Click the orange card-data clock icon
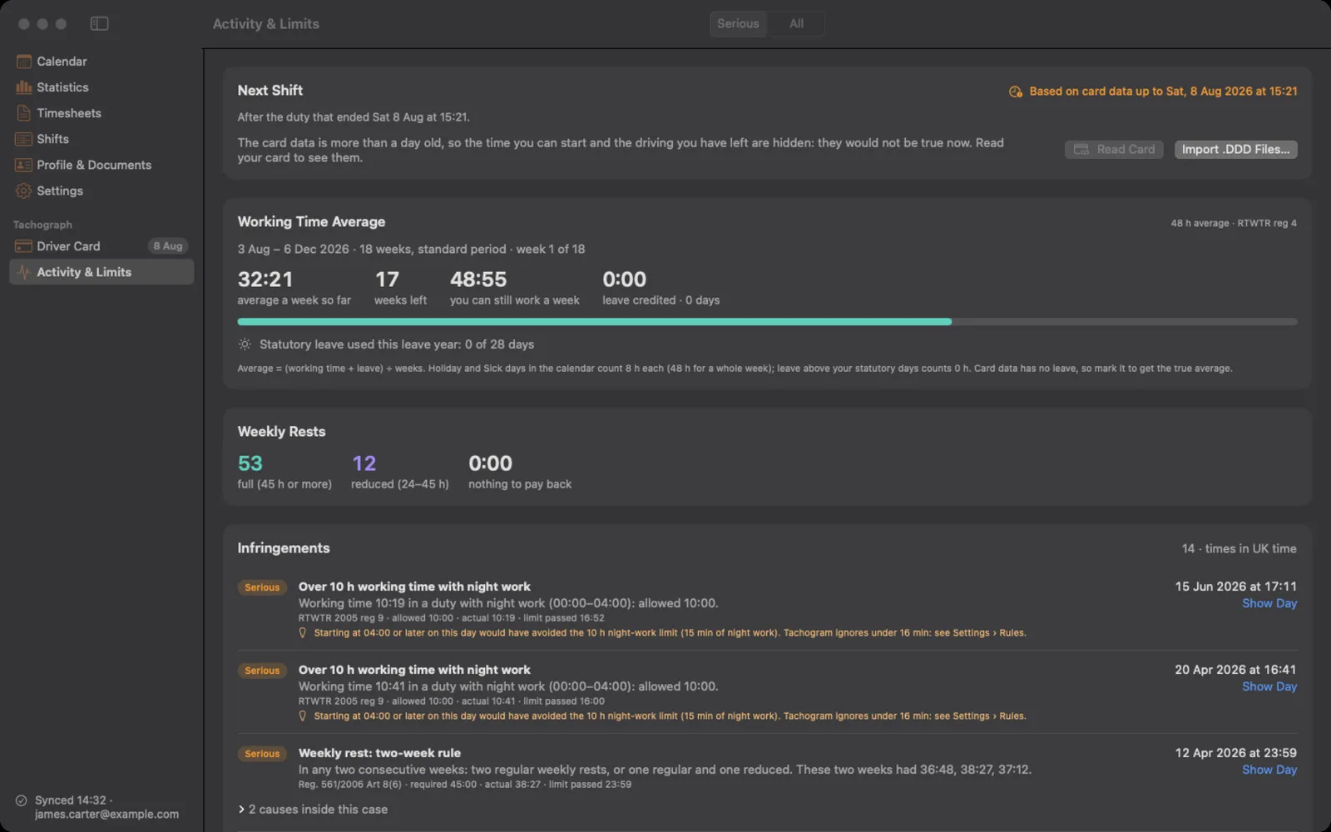Image resolution: width=1331 pixels, height=832 pixels. 1015,92
